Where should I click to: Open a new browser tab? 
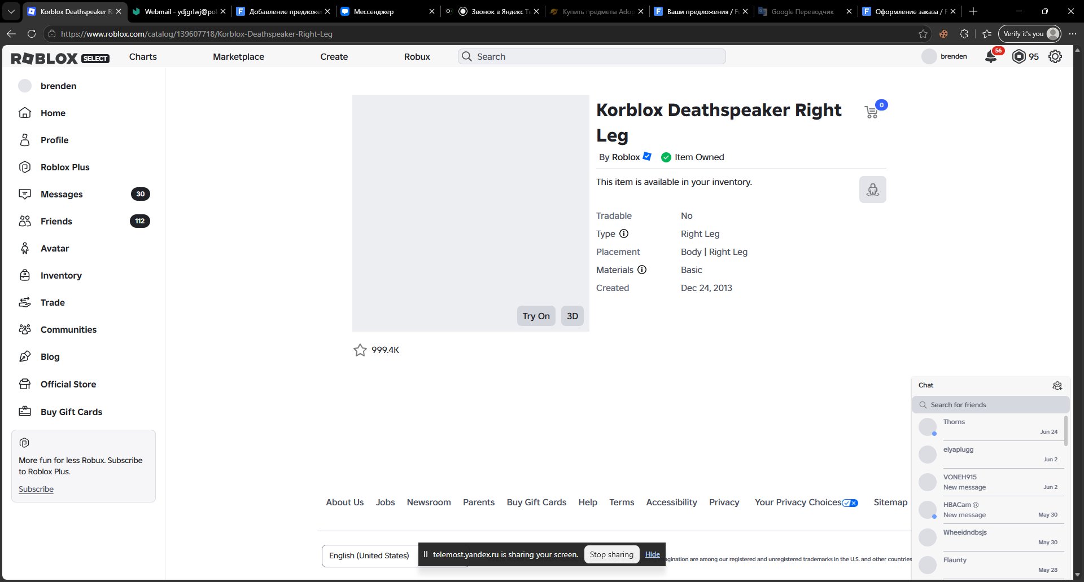tap(973, 11)
